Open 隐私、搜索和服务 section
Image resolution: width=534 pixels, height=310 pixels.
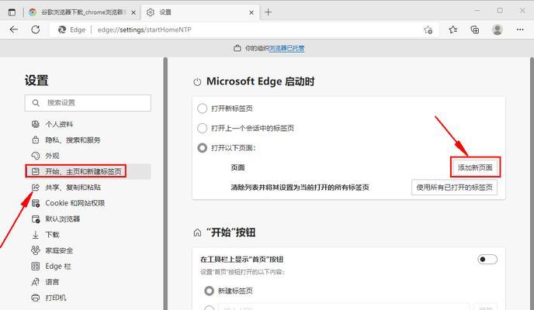click(88, 139)
